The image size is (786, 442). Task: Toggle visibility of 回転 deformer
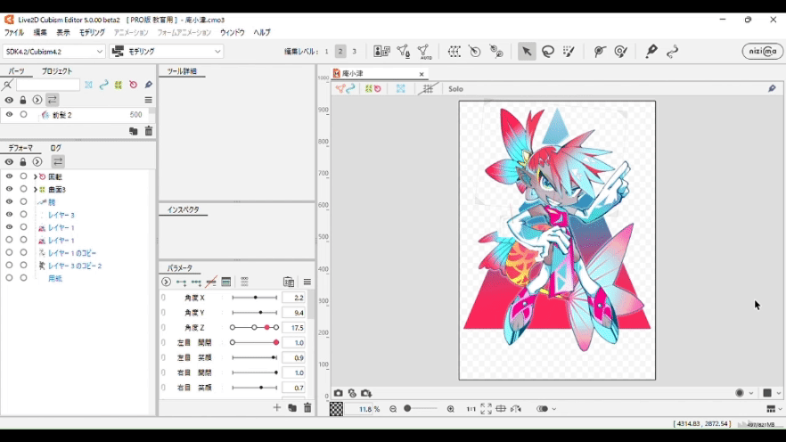tap(9, 176)
